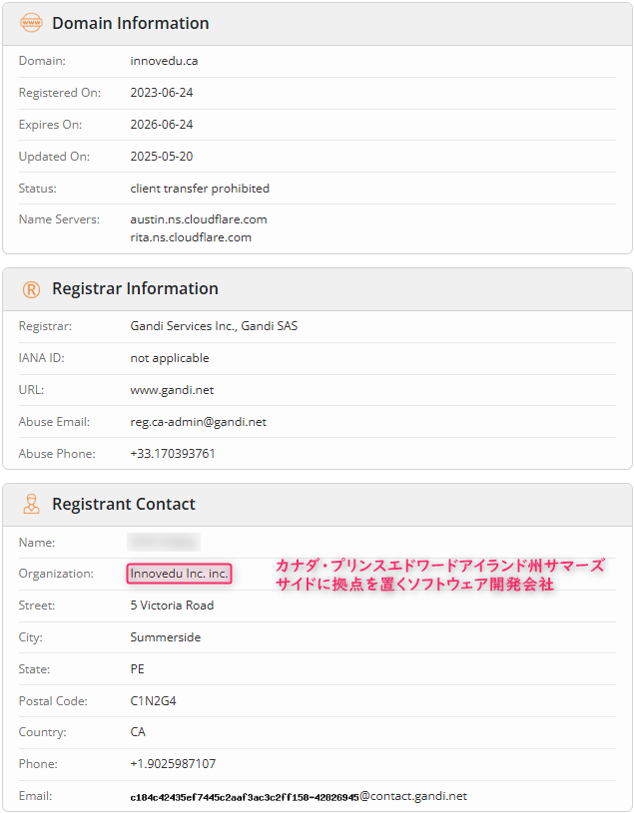Click the blurred registrant name value

coord(164,542)
